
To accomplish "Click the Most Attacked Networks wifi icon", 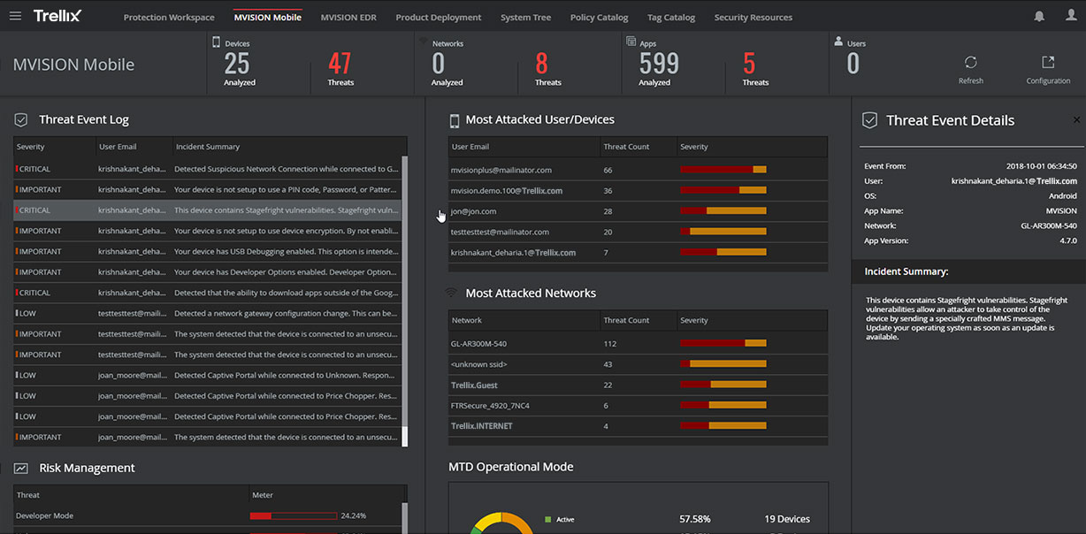I will [x=451, y=293].
